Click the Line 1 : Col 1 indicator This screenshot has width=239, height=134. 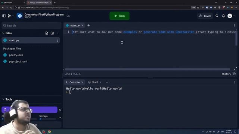[x=72, y=74]
